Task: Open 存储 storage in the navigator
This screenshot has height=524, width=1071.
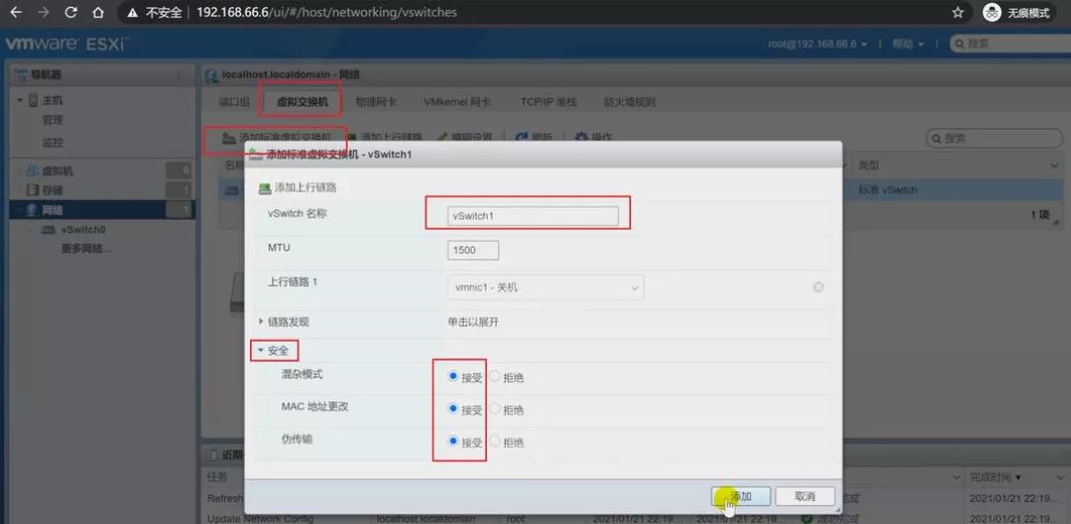Action: pos(53,190)
